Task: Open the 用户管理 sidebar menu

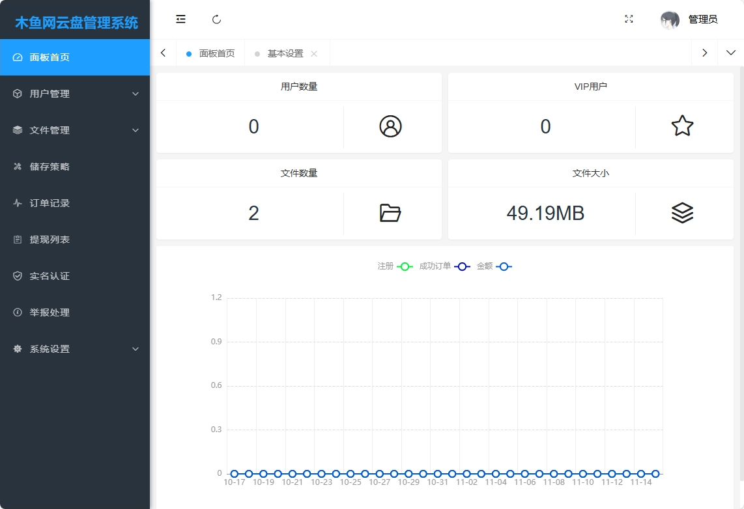Action: 75,94
